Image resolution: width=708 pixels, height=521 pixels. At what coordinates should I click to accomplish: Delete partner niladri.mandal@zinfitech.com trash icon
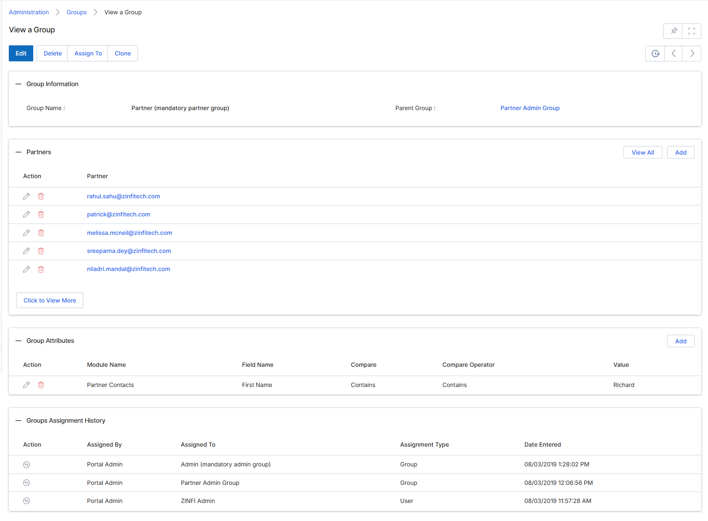[x=41, y=269]
